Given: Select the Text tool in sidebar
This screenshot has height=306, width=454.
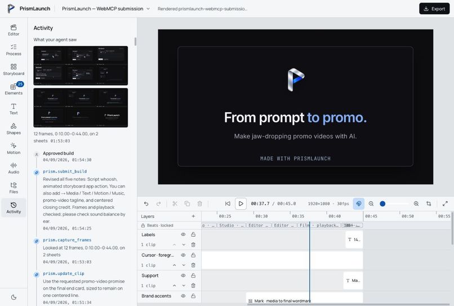Looking at the screenshot, I should click(x=14, y=109).
